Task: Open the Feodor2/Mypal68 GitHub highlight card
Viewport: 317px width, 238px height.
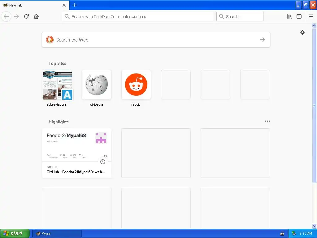Action: [77, 153]
